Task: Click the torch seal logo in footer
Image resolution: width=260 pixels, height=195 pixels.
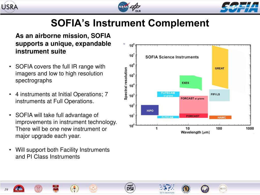Action: point(74,189)
